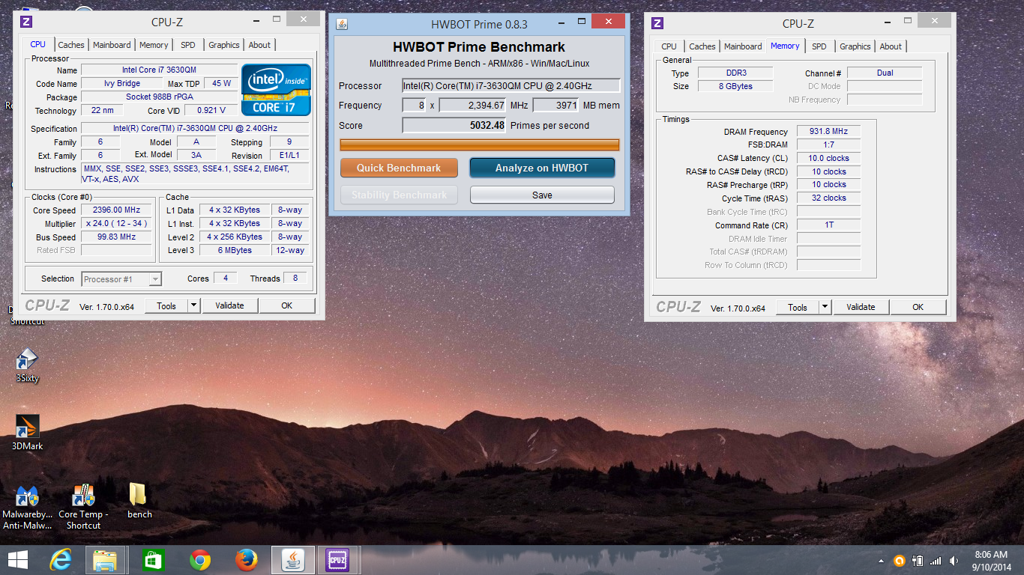Click OK in left CPU-Z window

pyautogui.click(x=287, y=305)
